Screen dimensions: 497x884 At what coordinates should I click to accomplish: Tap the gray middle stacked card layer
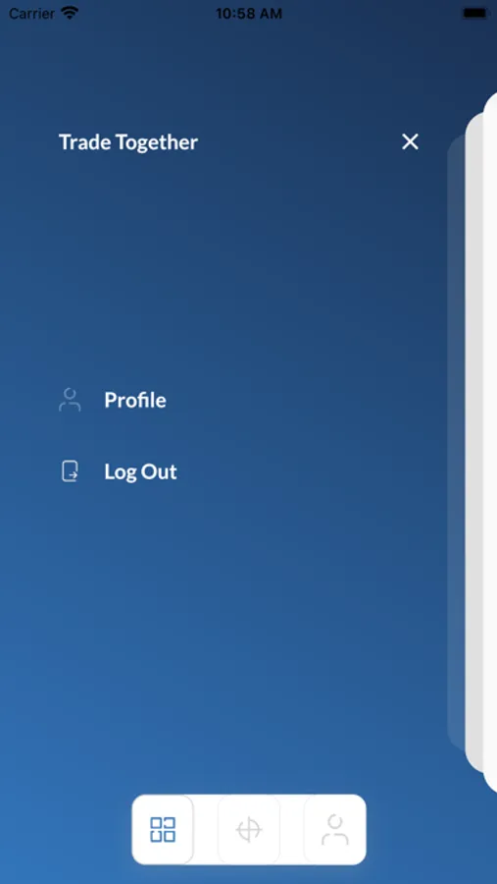pyautogui.click(x=473, y=443)
